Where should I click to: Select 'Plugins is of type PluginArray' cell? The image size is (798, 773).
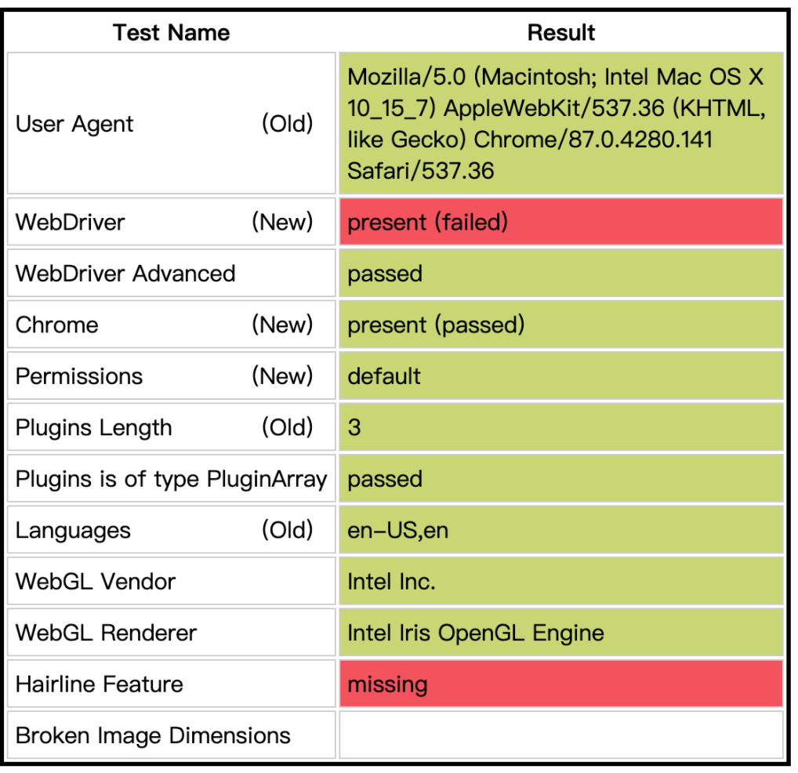(x=171, y=479)
